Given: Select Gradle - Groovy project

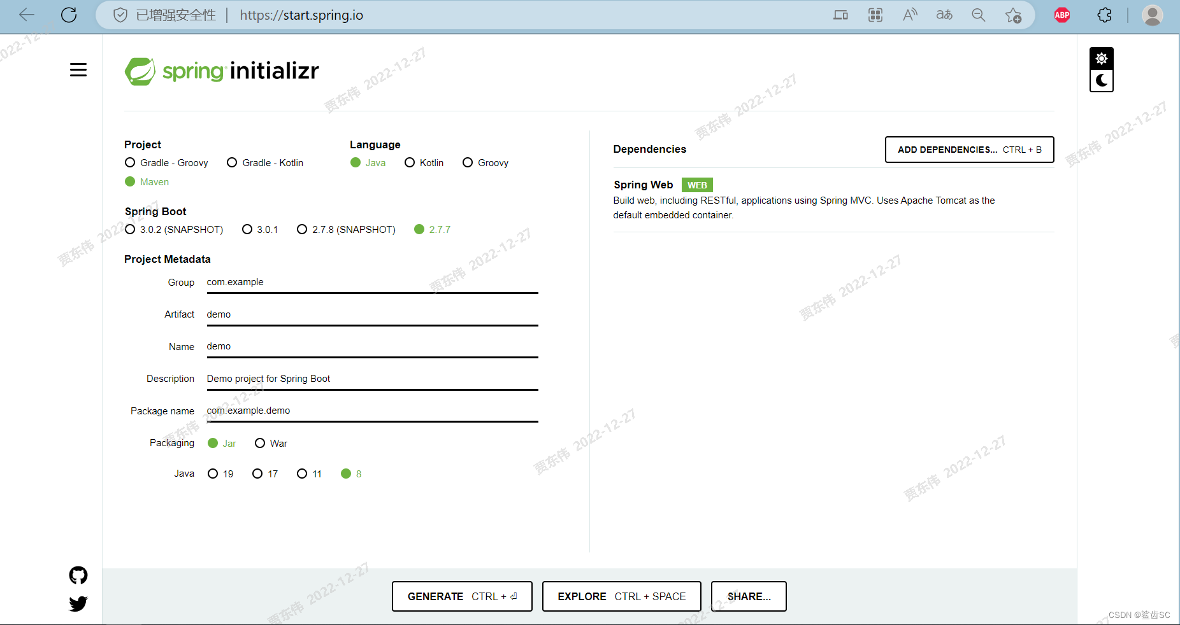Looking at the screenshot, I should pyautogui.click(x=167, y=163).
